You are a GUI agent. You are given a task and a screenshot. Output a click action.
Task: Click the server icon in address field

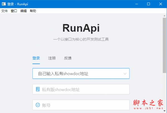[x=38, y=89]
